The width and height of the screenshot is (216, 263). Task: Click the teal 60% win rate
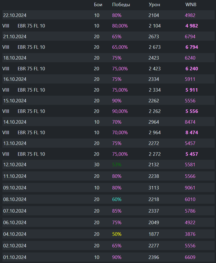pos(117,199)
